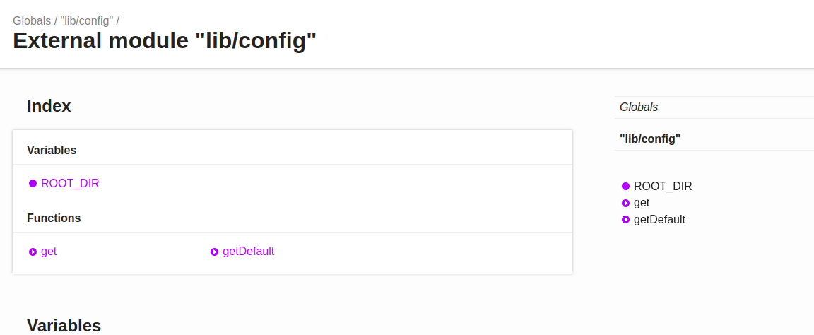Jump to ROOT_DIR from the sidebar list

(663, 187)
